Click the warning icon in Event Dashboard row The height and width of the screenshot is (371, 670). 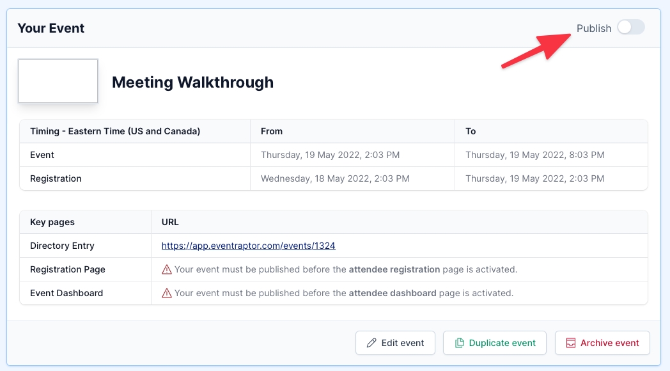coord(167,293)
